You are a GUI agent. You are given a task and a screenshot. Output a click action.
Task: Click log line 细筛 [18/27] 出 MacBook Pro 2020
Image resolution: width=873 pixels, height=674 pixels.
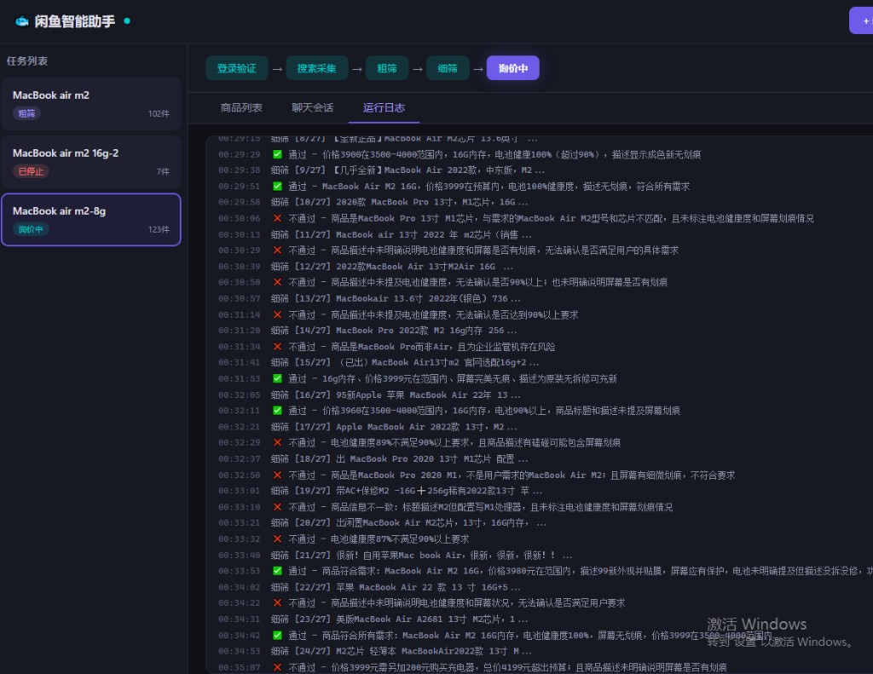tap(400, 459)
